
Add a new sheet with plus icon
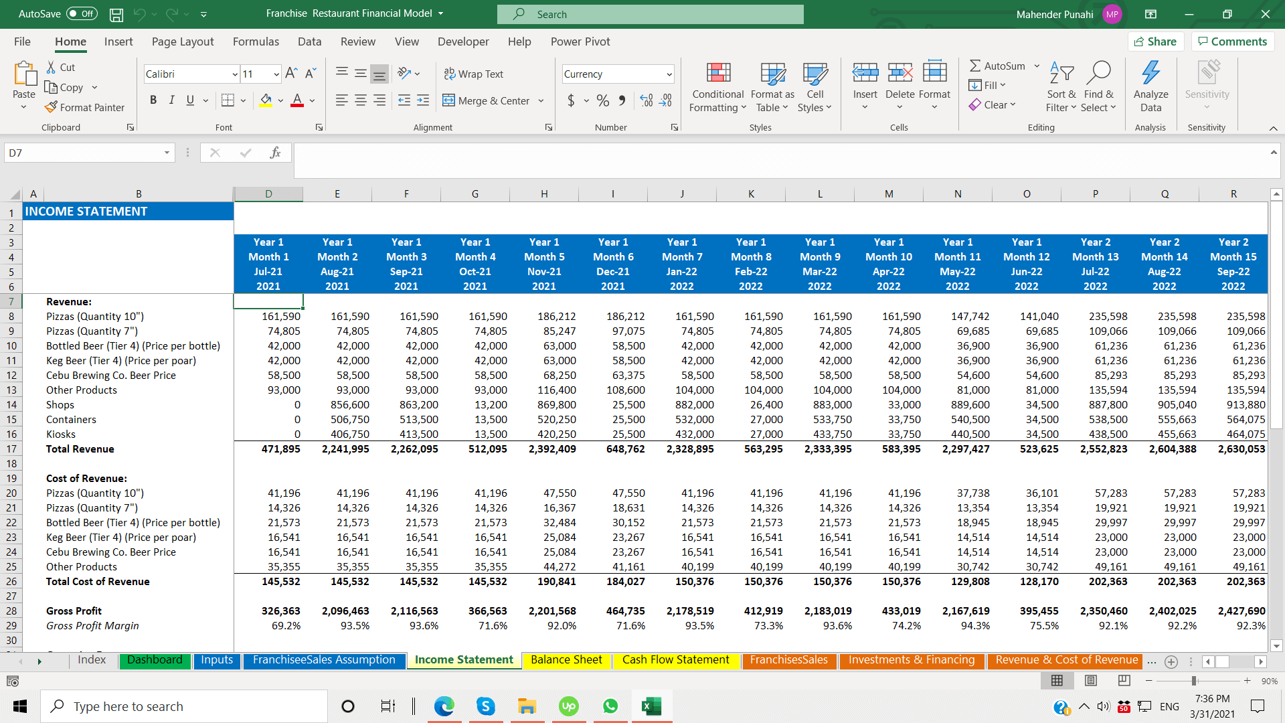pyautogui.click(x=1171, y=661)
